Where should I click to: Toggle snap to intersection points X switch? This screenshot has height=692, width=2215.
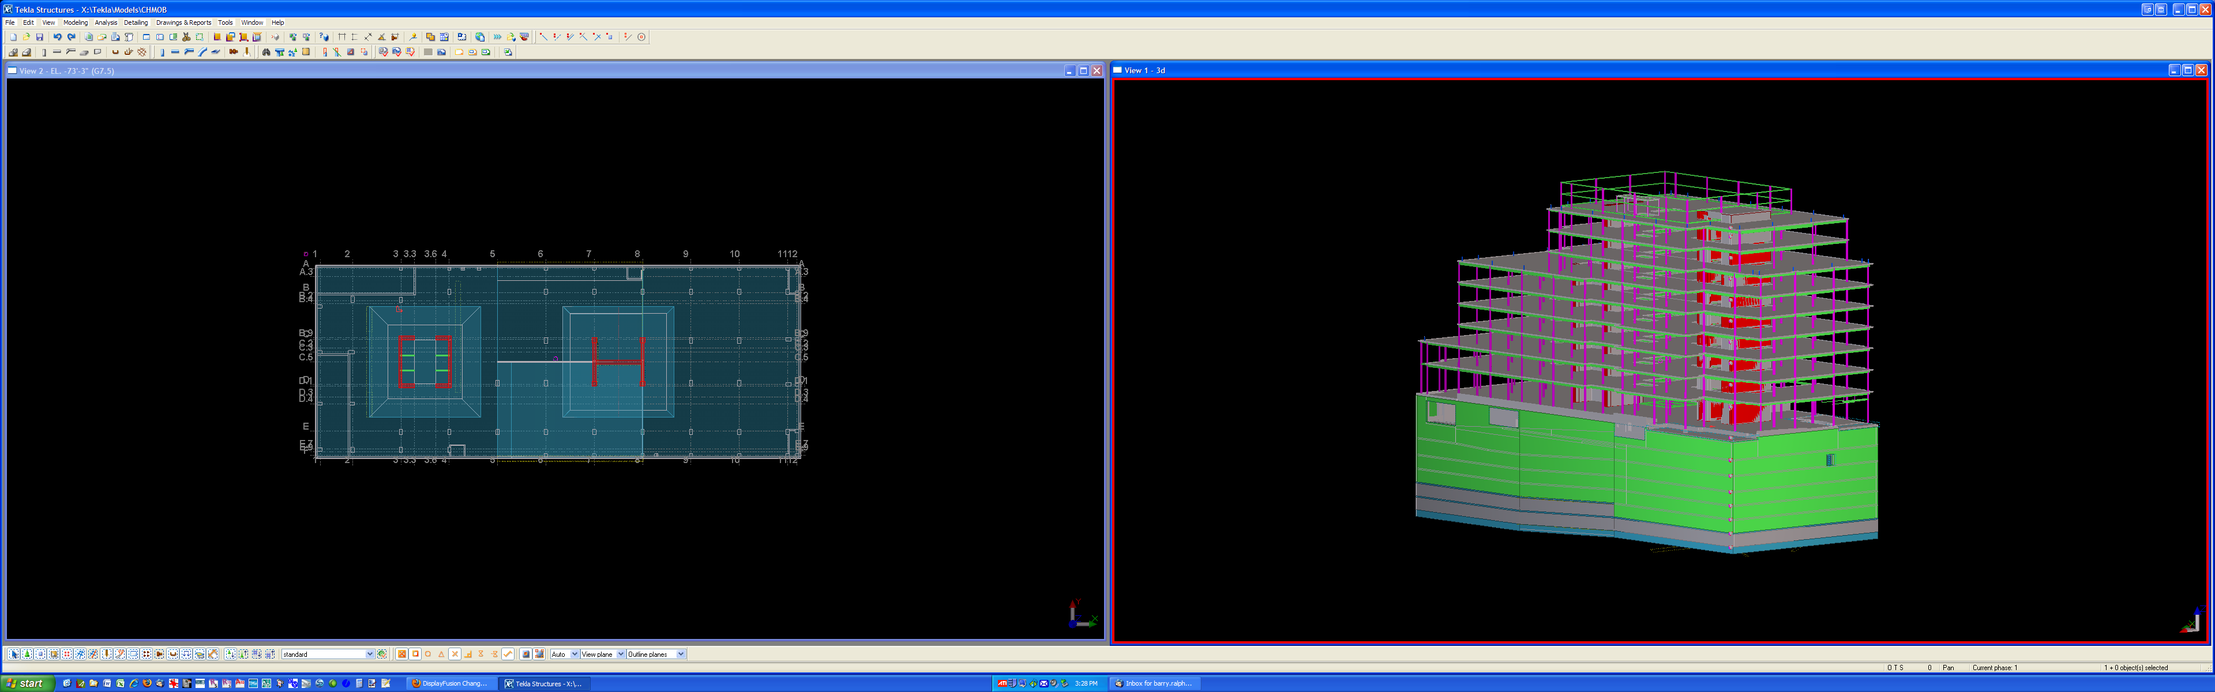point(455,654)
